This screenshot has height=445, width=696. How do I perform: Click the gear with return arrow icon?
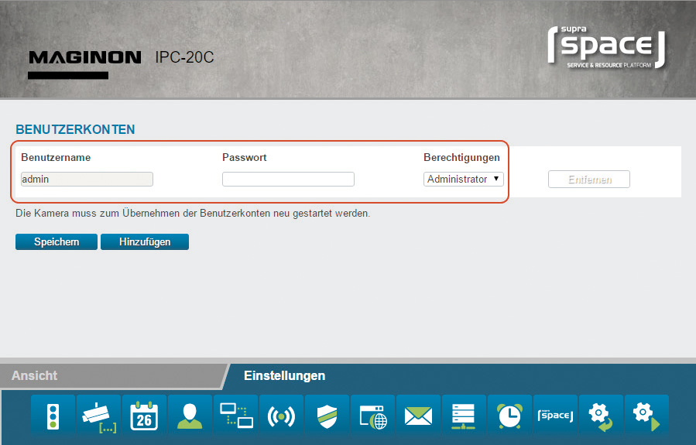(x=602, y=416)
